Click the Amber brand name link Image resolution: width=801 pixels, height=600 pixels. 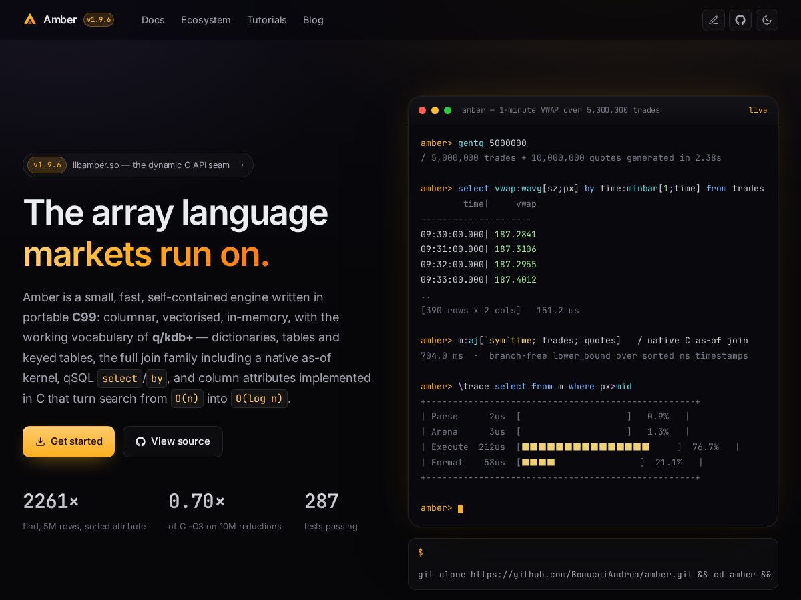click(x=60, y=20)
